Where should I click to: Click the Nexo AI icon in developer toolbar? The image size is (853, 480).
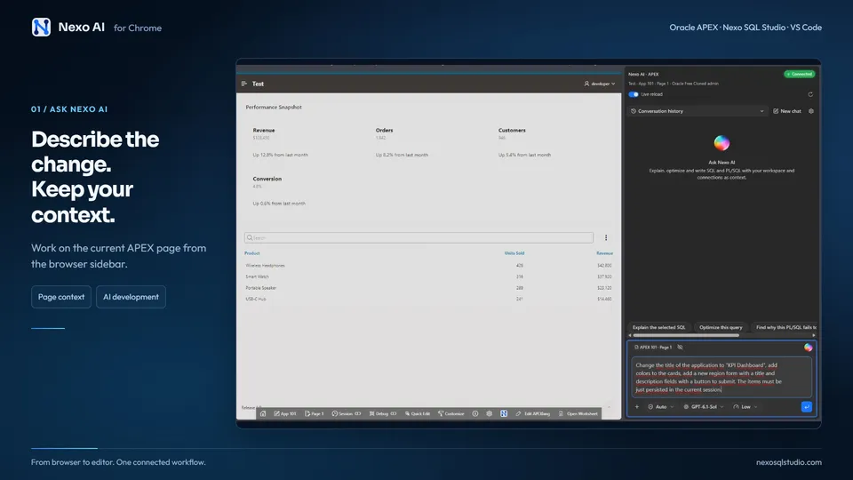[504, 413]
